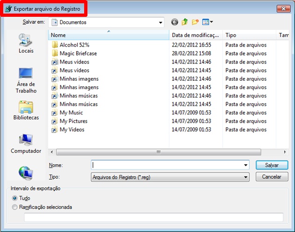Sort by the Tipo column header
The width and height of the screenshot is (295, 232).
pos(249,35)
